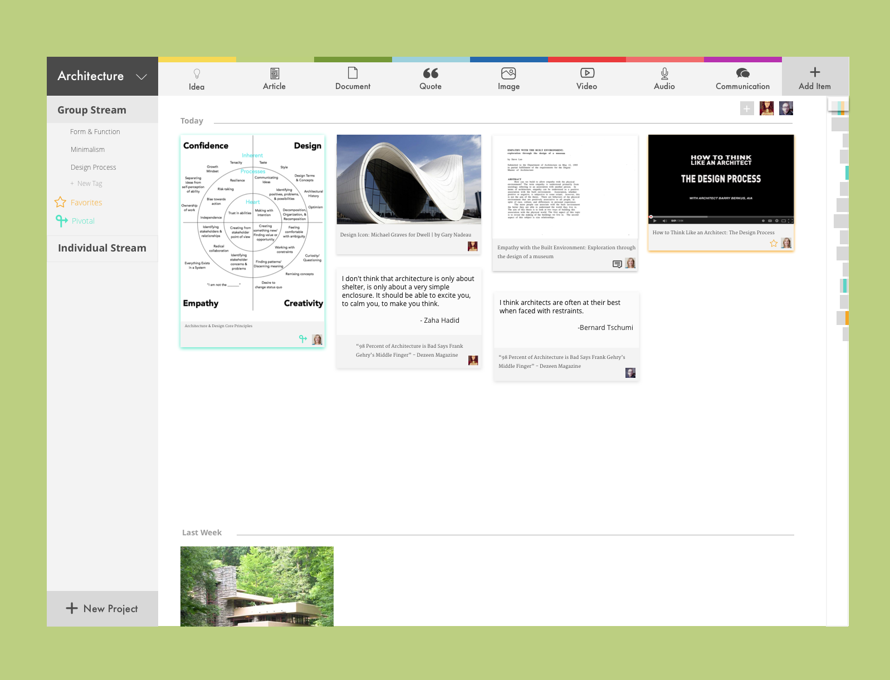Show Favorites items
The image size is (890, 680).
86,203
